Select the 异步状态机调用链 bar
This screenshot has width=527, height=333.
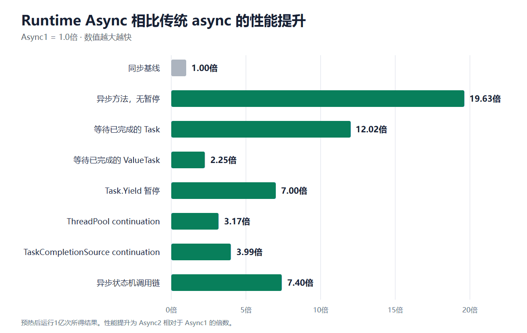pos(227,283)
